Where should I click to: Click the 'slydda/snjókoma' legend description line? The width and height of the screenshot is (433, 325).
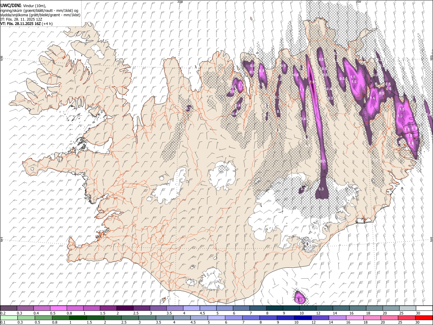point(40,15)
